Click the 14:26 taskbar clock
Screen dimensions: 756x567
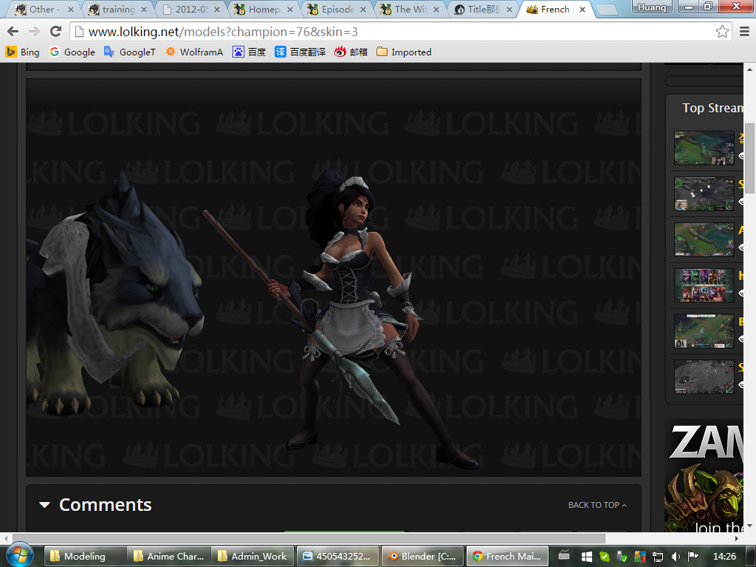point(724,557)
